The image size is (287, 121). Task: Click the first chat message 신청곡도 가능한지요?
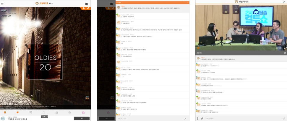click(128, 17)
